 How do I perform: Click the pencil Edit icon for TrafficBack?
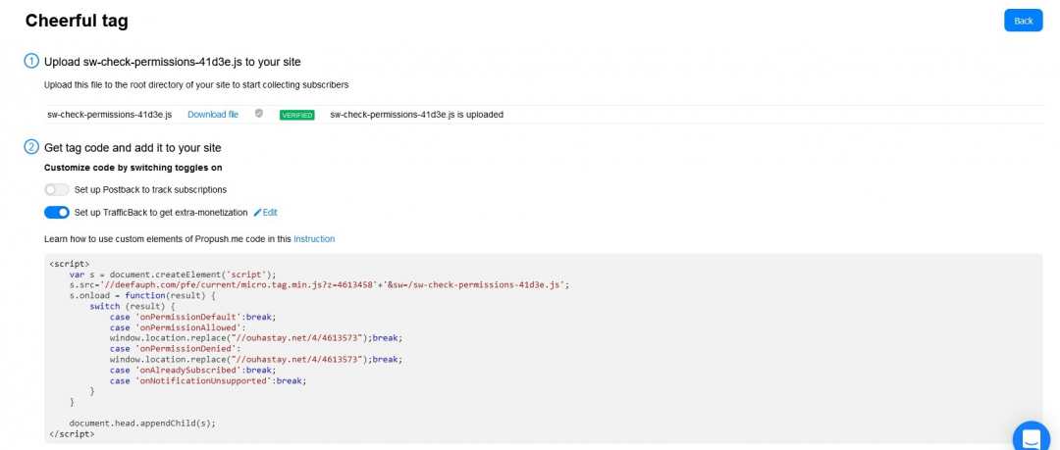[x=259, y=212]
